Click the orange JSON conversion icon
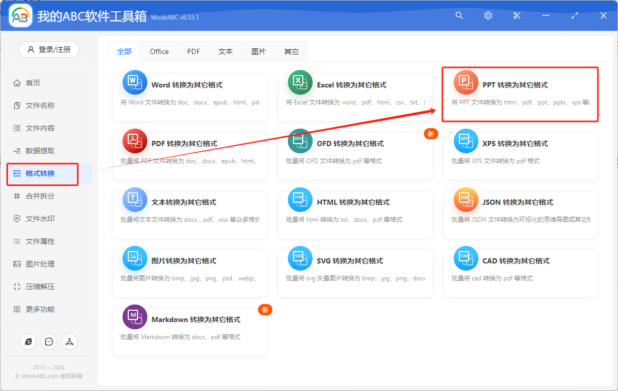Screen dimensions: 618x391 tap(466, 200)
